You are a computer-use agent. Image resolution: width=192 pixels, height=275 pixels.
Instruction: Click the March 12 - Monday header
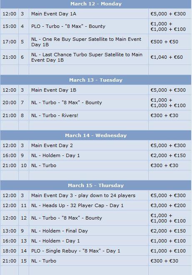(96, 4)
